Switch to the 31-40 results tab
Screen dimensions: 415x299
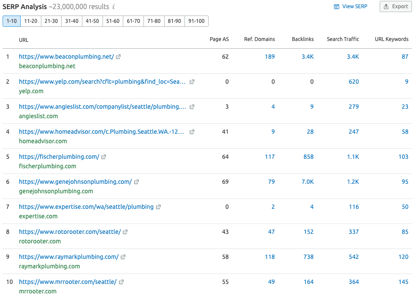point(72,21)
